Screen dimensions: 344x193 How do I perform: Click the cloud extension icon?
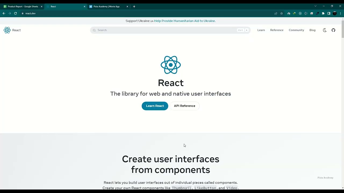(x=289, y=13)
